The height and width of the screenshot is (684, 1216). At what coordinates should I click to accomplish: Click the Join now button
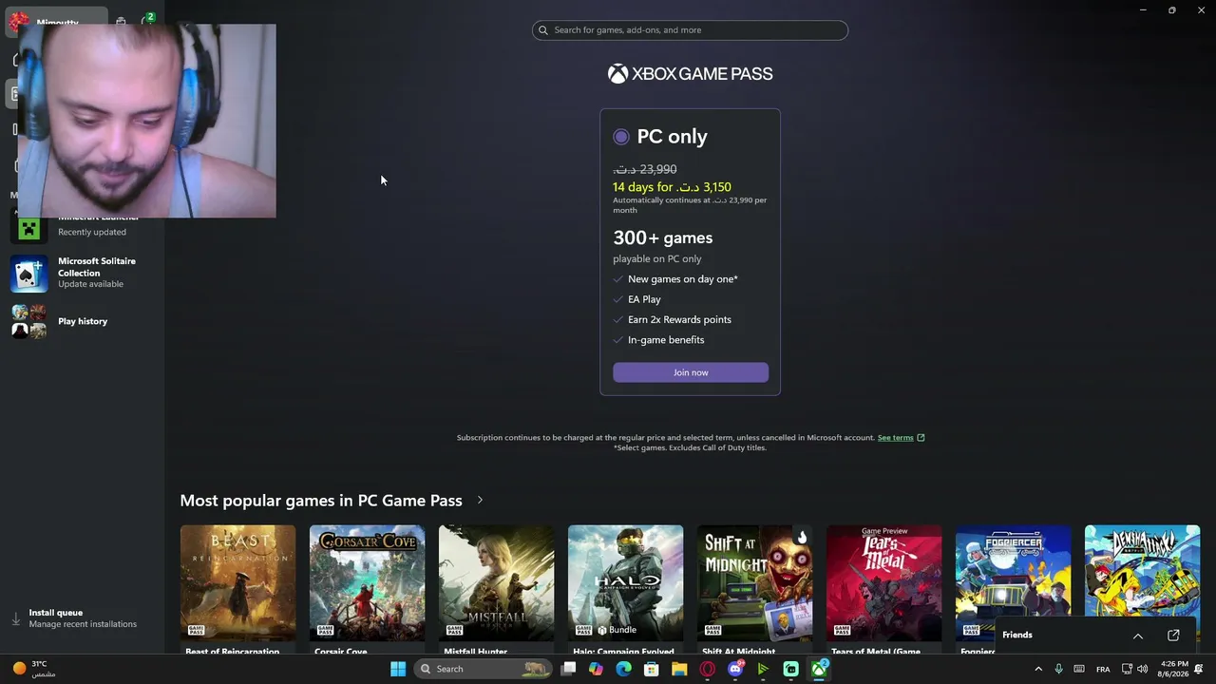[x=691, y=372]
